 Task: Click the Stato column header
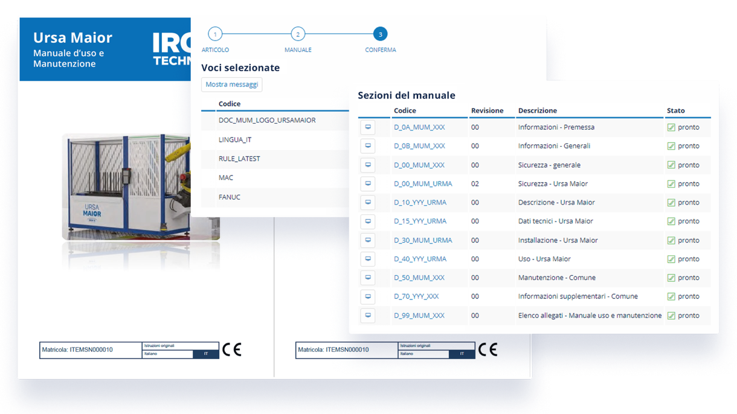point(676,110)
